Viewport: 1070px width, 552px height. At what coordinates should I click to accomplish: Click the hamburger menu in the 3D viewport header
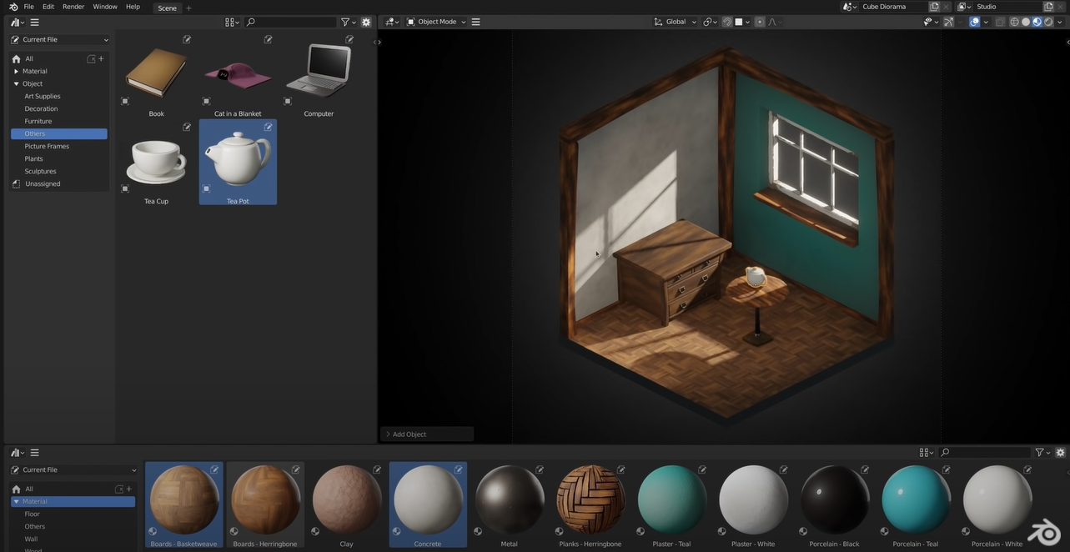click(475, 22)
